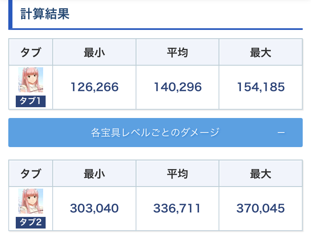Click the 最小 header above 126,266

[x=95, y=52]
